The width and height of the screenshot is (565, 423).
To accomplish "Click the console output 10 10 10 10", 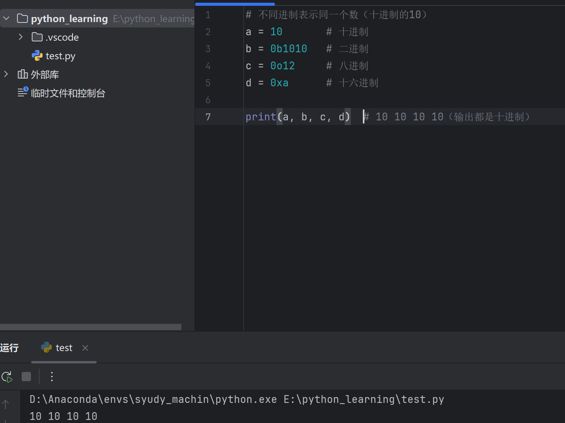I will tap(64, 416).
